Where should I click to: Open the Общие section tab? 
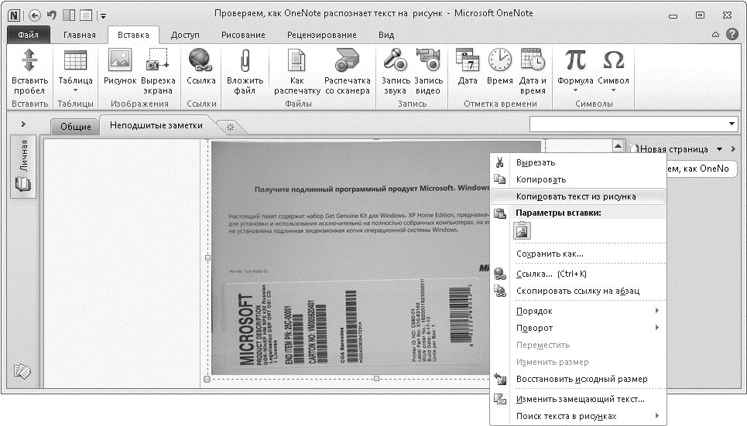75,127
